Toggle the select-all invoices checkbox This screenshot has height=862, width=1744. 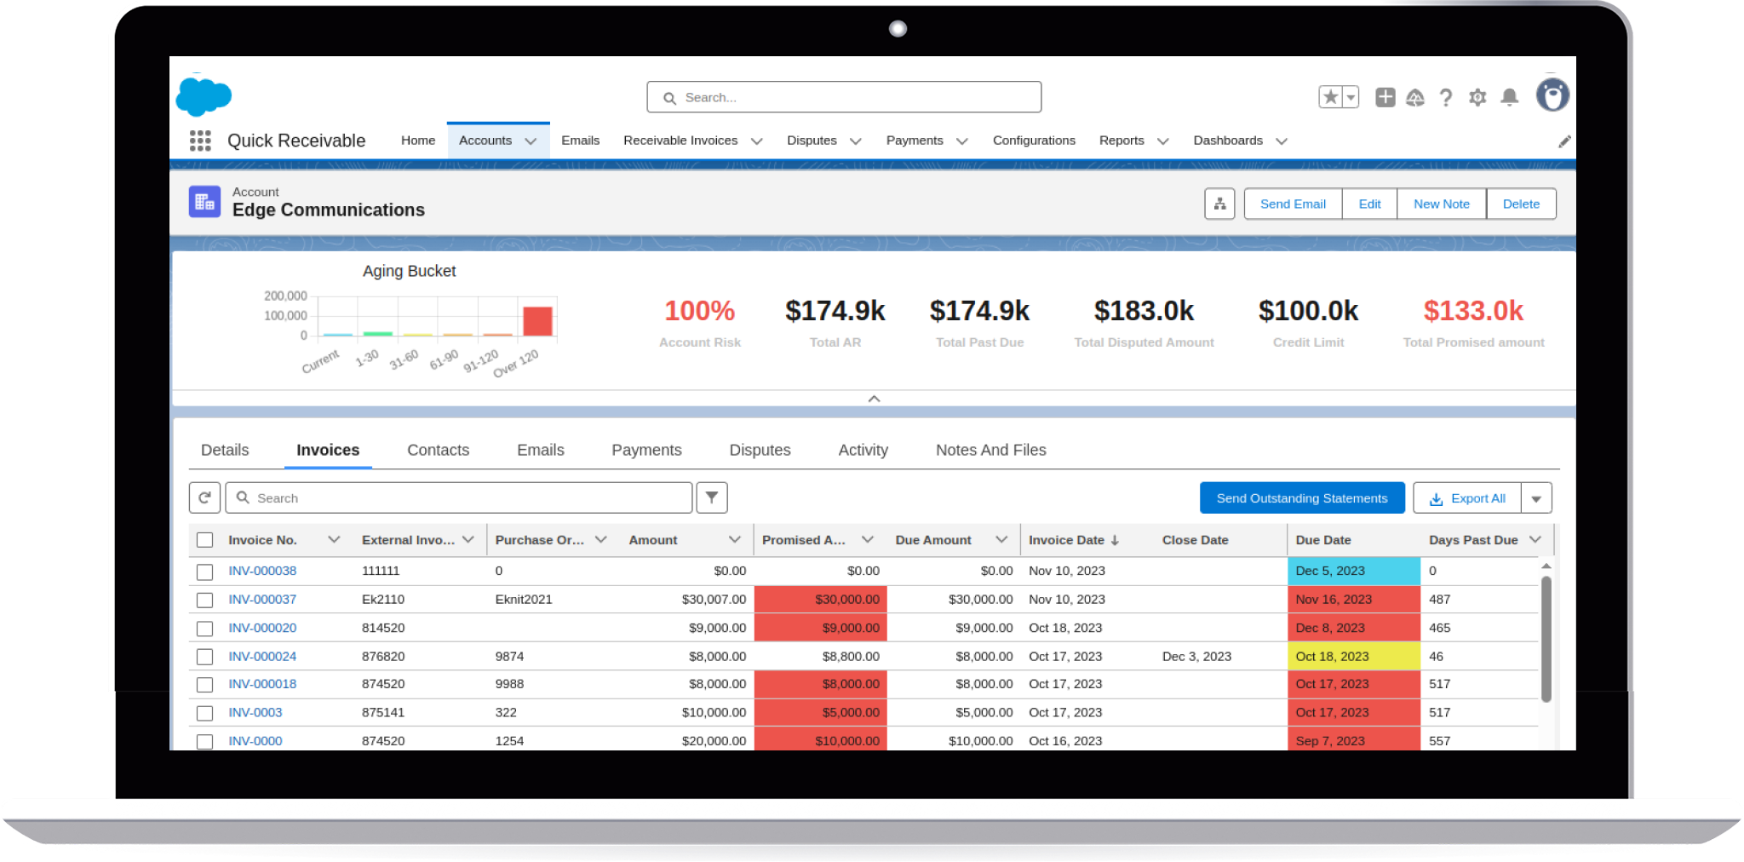tap(204, 540)
